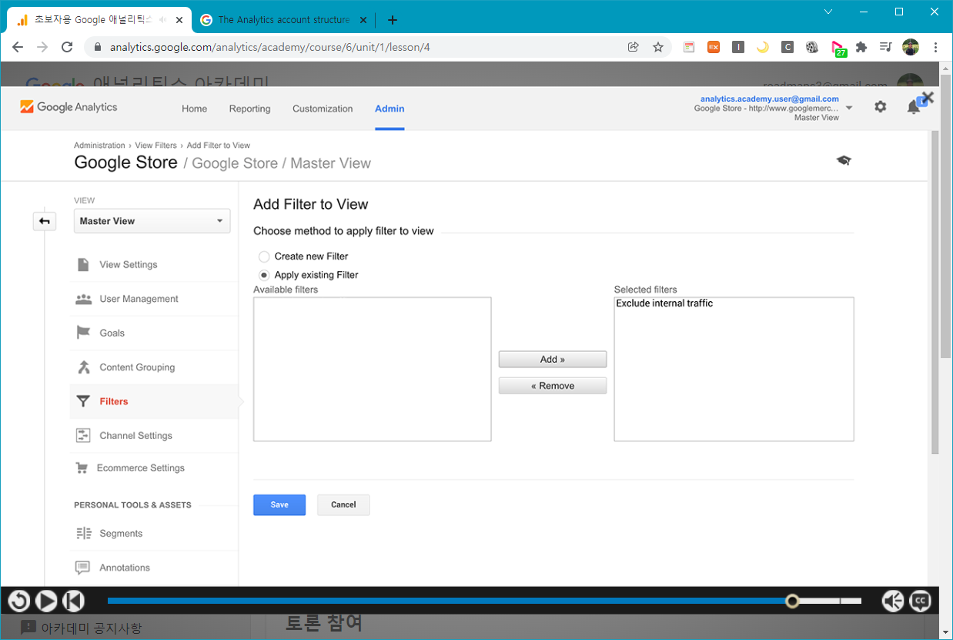Image resolution: width=953 pixels, height=640 pixels.
Task: Click the Content Grouping icon
Action: click(x=83, y=367)
